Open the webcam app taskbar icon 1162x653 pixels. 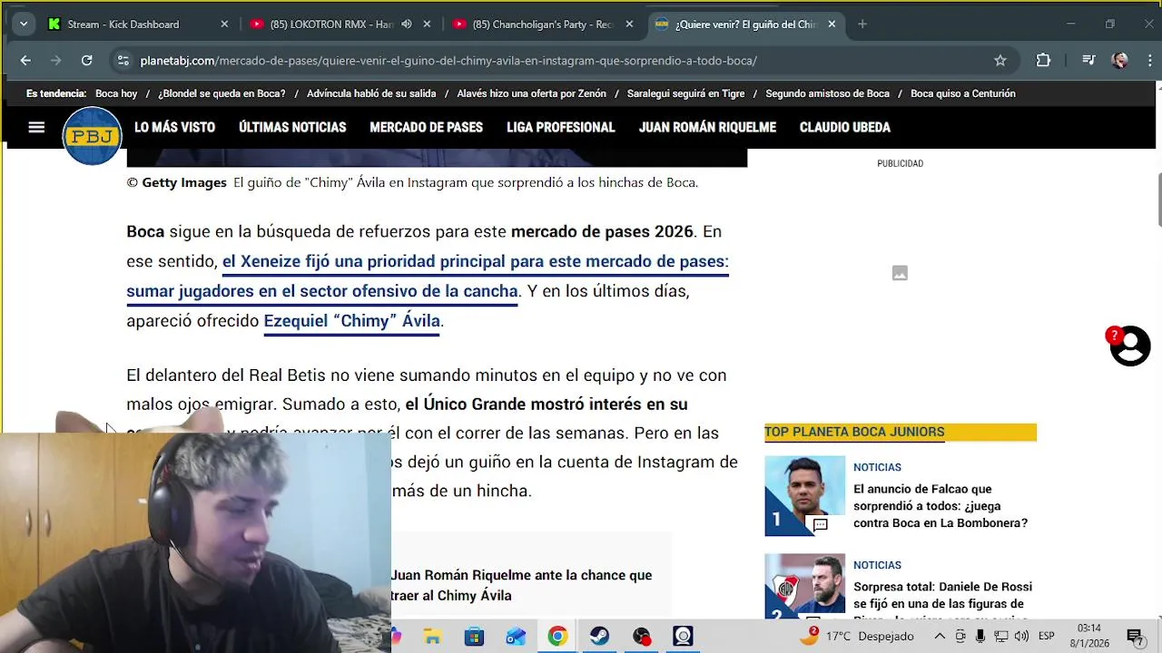[x=684, y=637]
